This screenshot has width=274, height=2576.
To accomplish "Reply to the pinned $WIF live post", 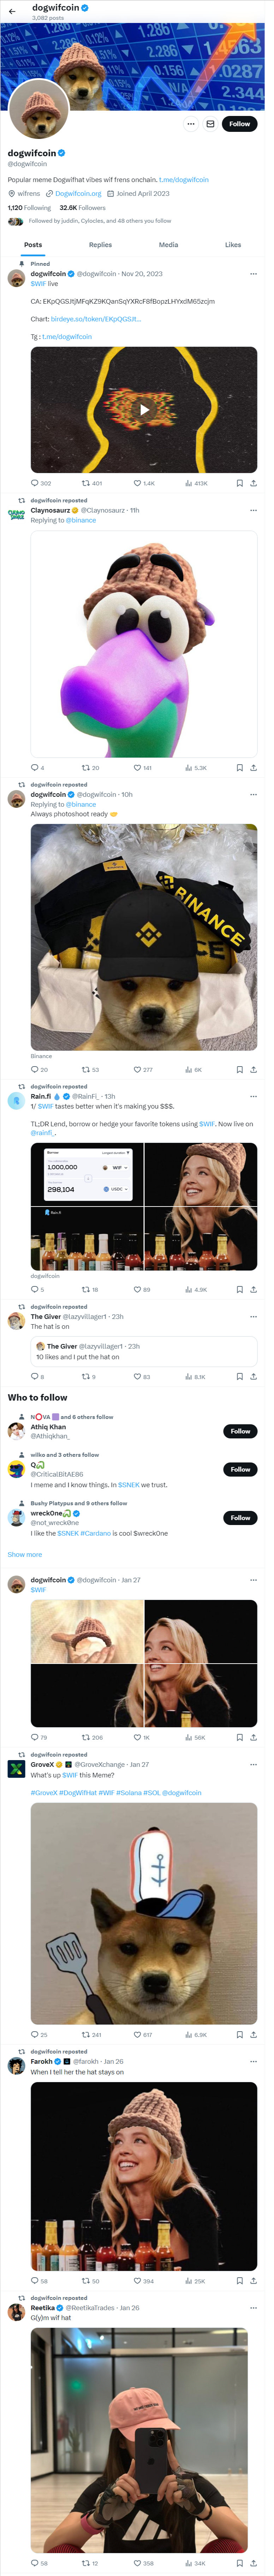I will tap(35, 483).
